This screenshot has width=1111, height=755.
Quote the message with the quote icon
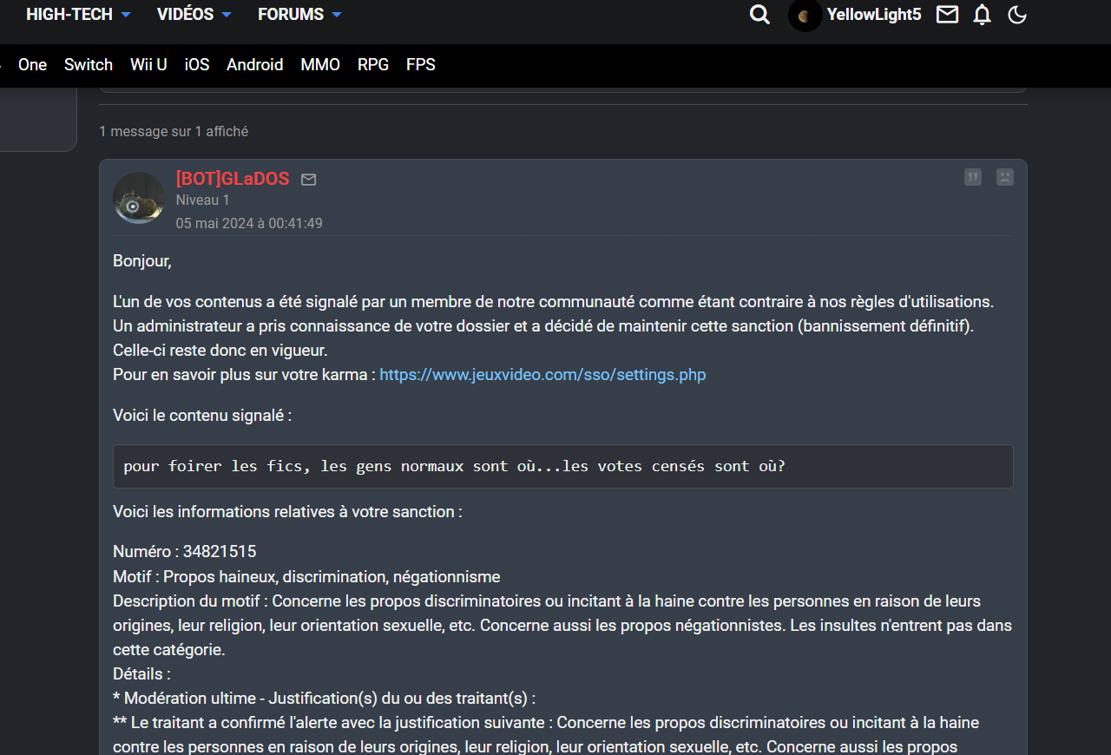[x=973, y=177]
